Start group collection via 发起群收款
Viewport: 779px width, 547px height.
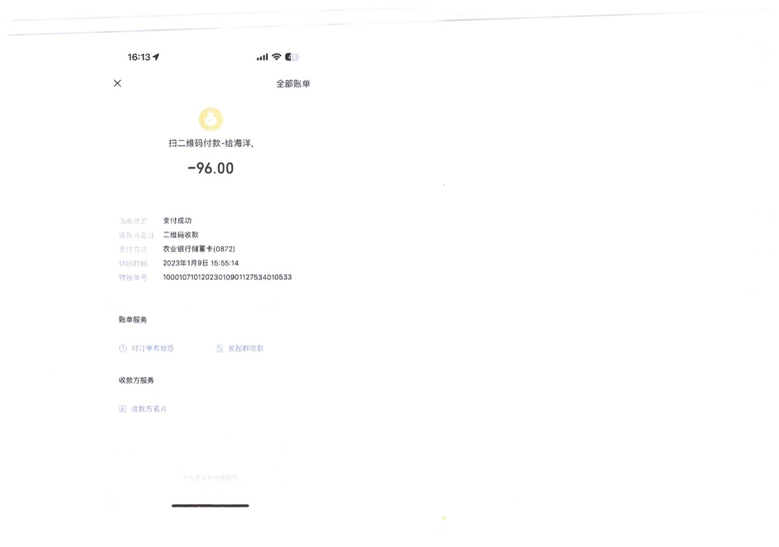pos(245,349)
